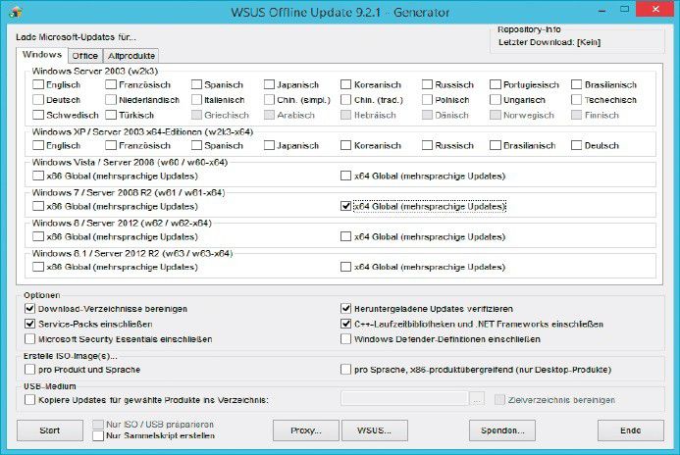Check the Tschechisch checkbox
This screenshot has width=680, height=455.
[576, 100]
